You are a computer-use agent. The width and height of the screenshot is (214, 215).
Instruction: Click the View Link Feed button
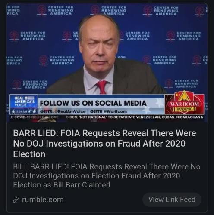[x=172, y=200]
